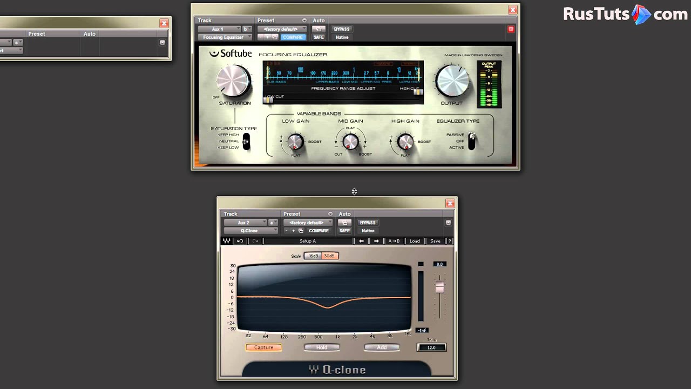Click the Low Cut slider handle
Viewport: 691px width, 389px height.
(268, 100)
